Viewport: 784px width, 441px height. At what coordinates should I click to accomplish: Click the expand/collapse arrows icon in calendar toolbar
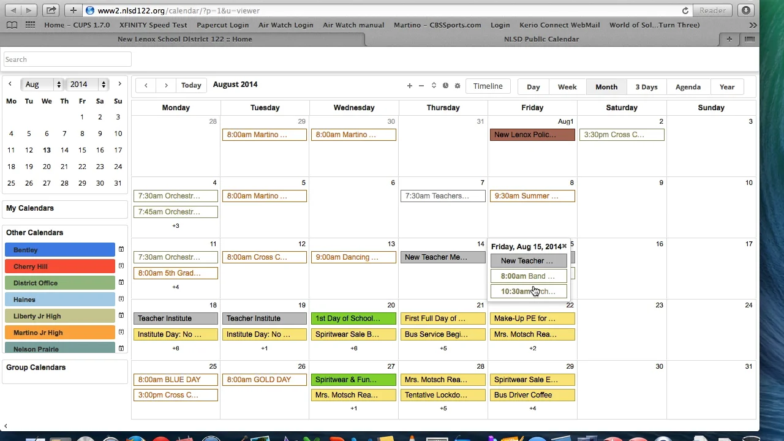coord(434,86)
